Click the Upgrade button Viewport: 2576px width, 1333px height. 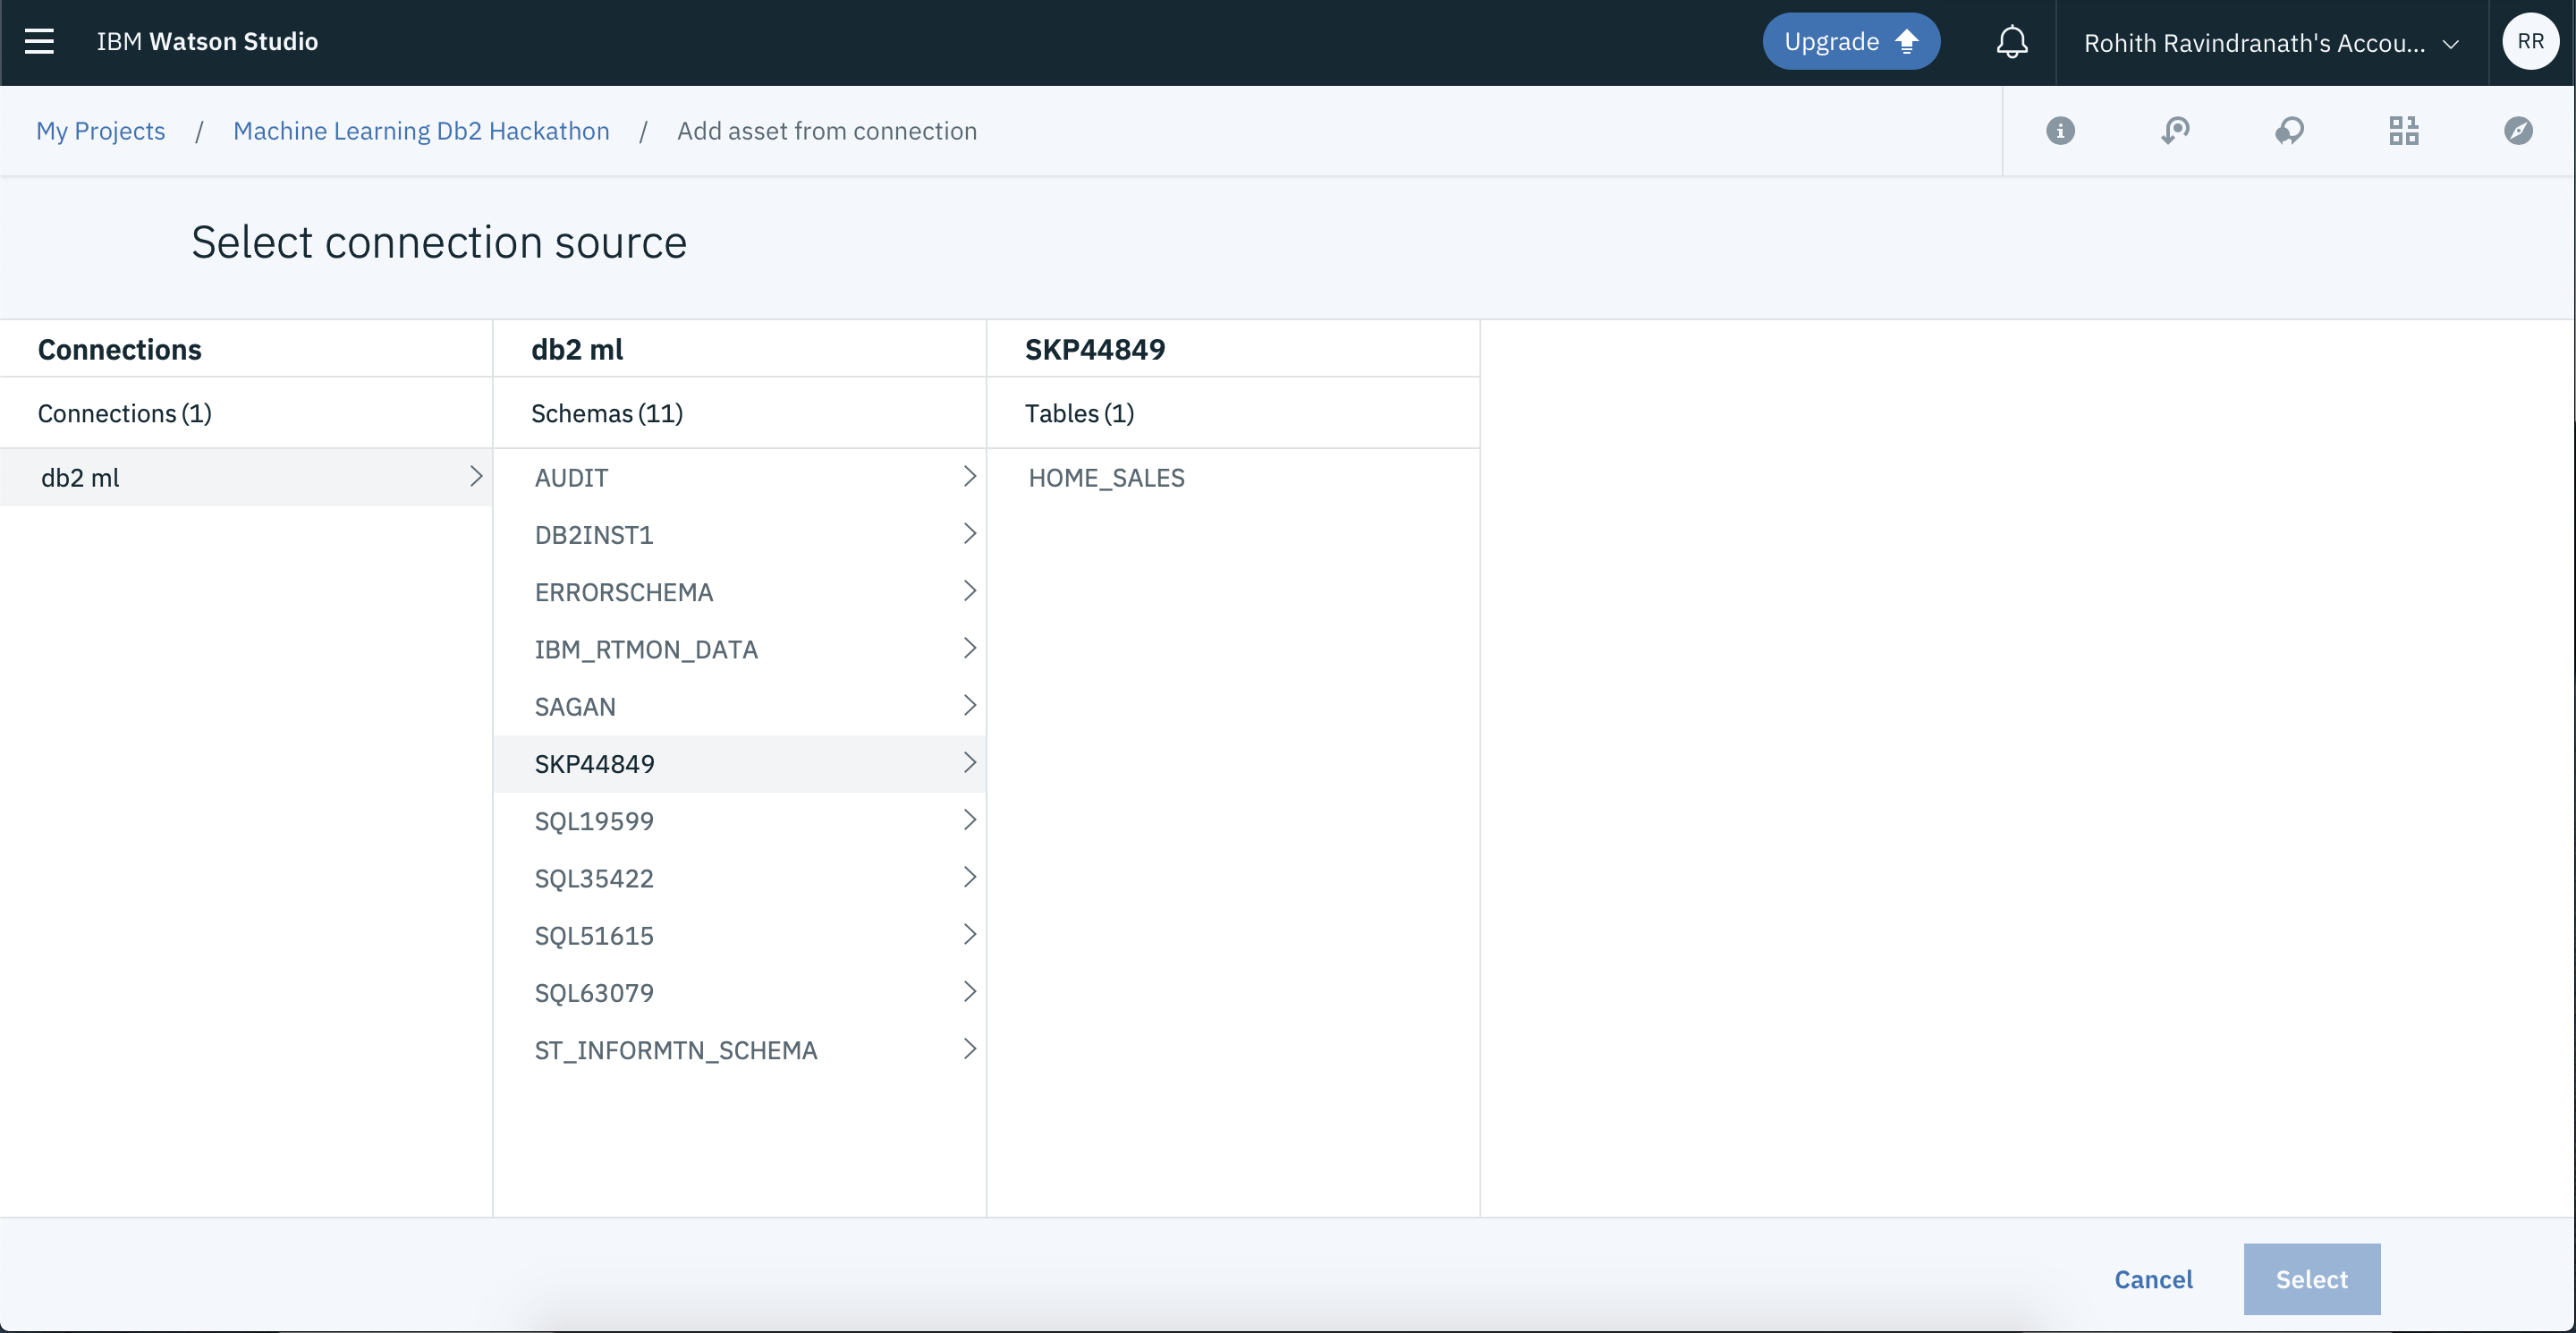click(1850, 42)
